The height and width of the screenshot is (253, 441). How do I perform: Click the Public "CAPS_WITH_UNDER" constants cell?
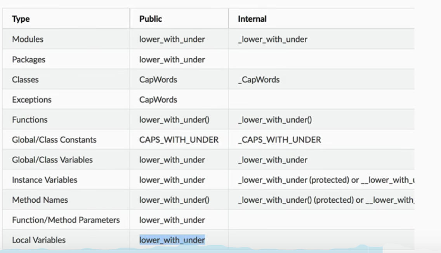(179, 140)
